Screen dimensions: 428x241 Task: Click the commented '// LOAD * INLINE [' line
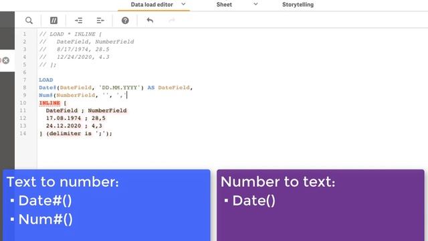point(70,34)
